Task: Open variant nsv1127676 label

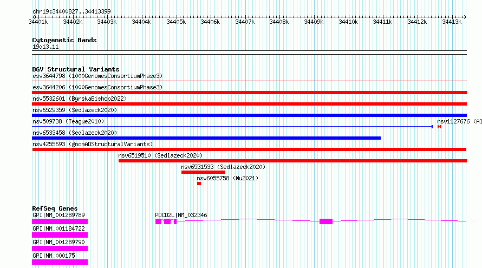Action: [459, 121]
